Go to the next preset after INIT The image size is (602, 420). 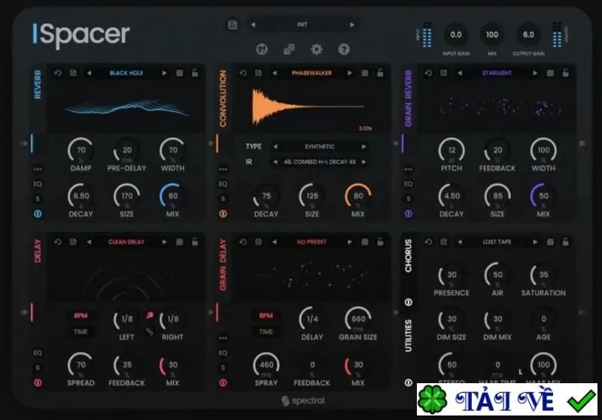[x=351, y=25]
